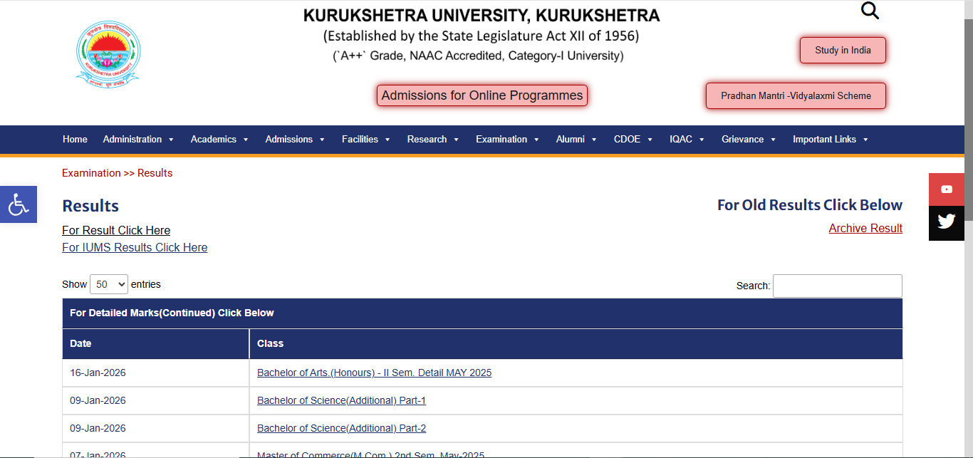Open the YouTube channel icon
973x458 pixels.
[946, 189]
